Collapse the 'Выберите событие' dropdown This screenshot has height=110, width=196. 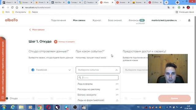116,70
